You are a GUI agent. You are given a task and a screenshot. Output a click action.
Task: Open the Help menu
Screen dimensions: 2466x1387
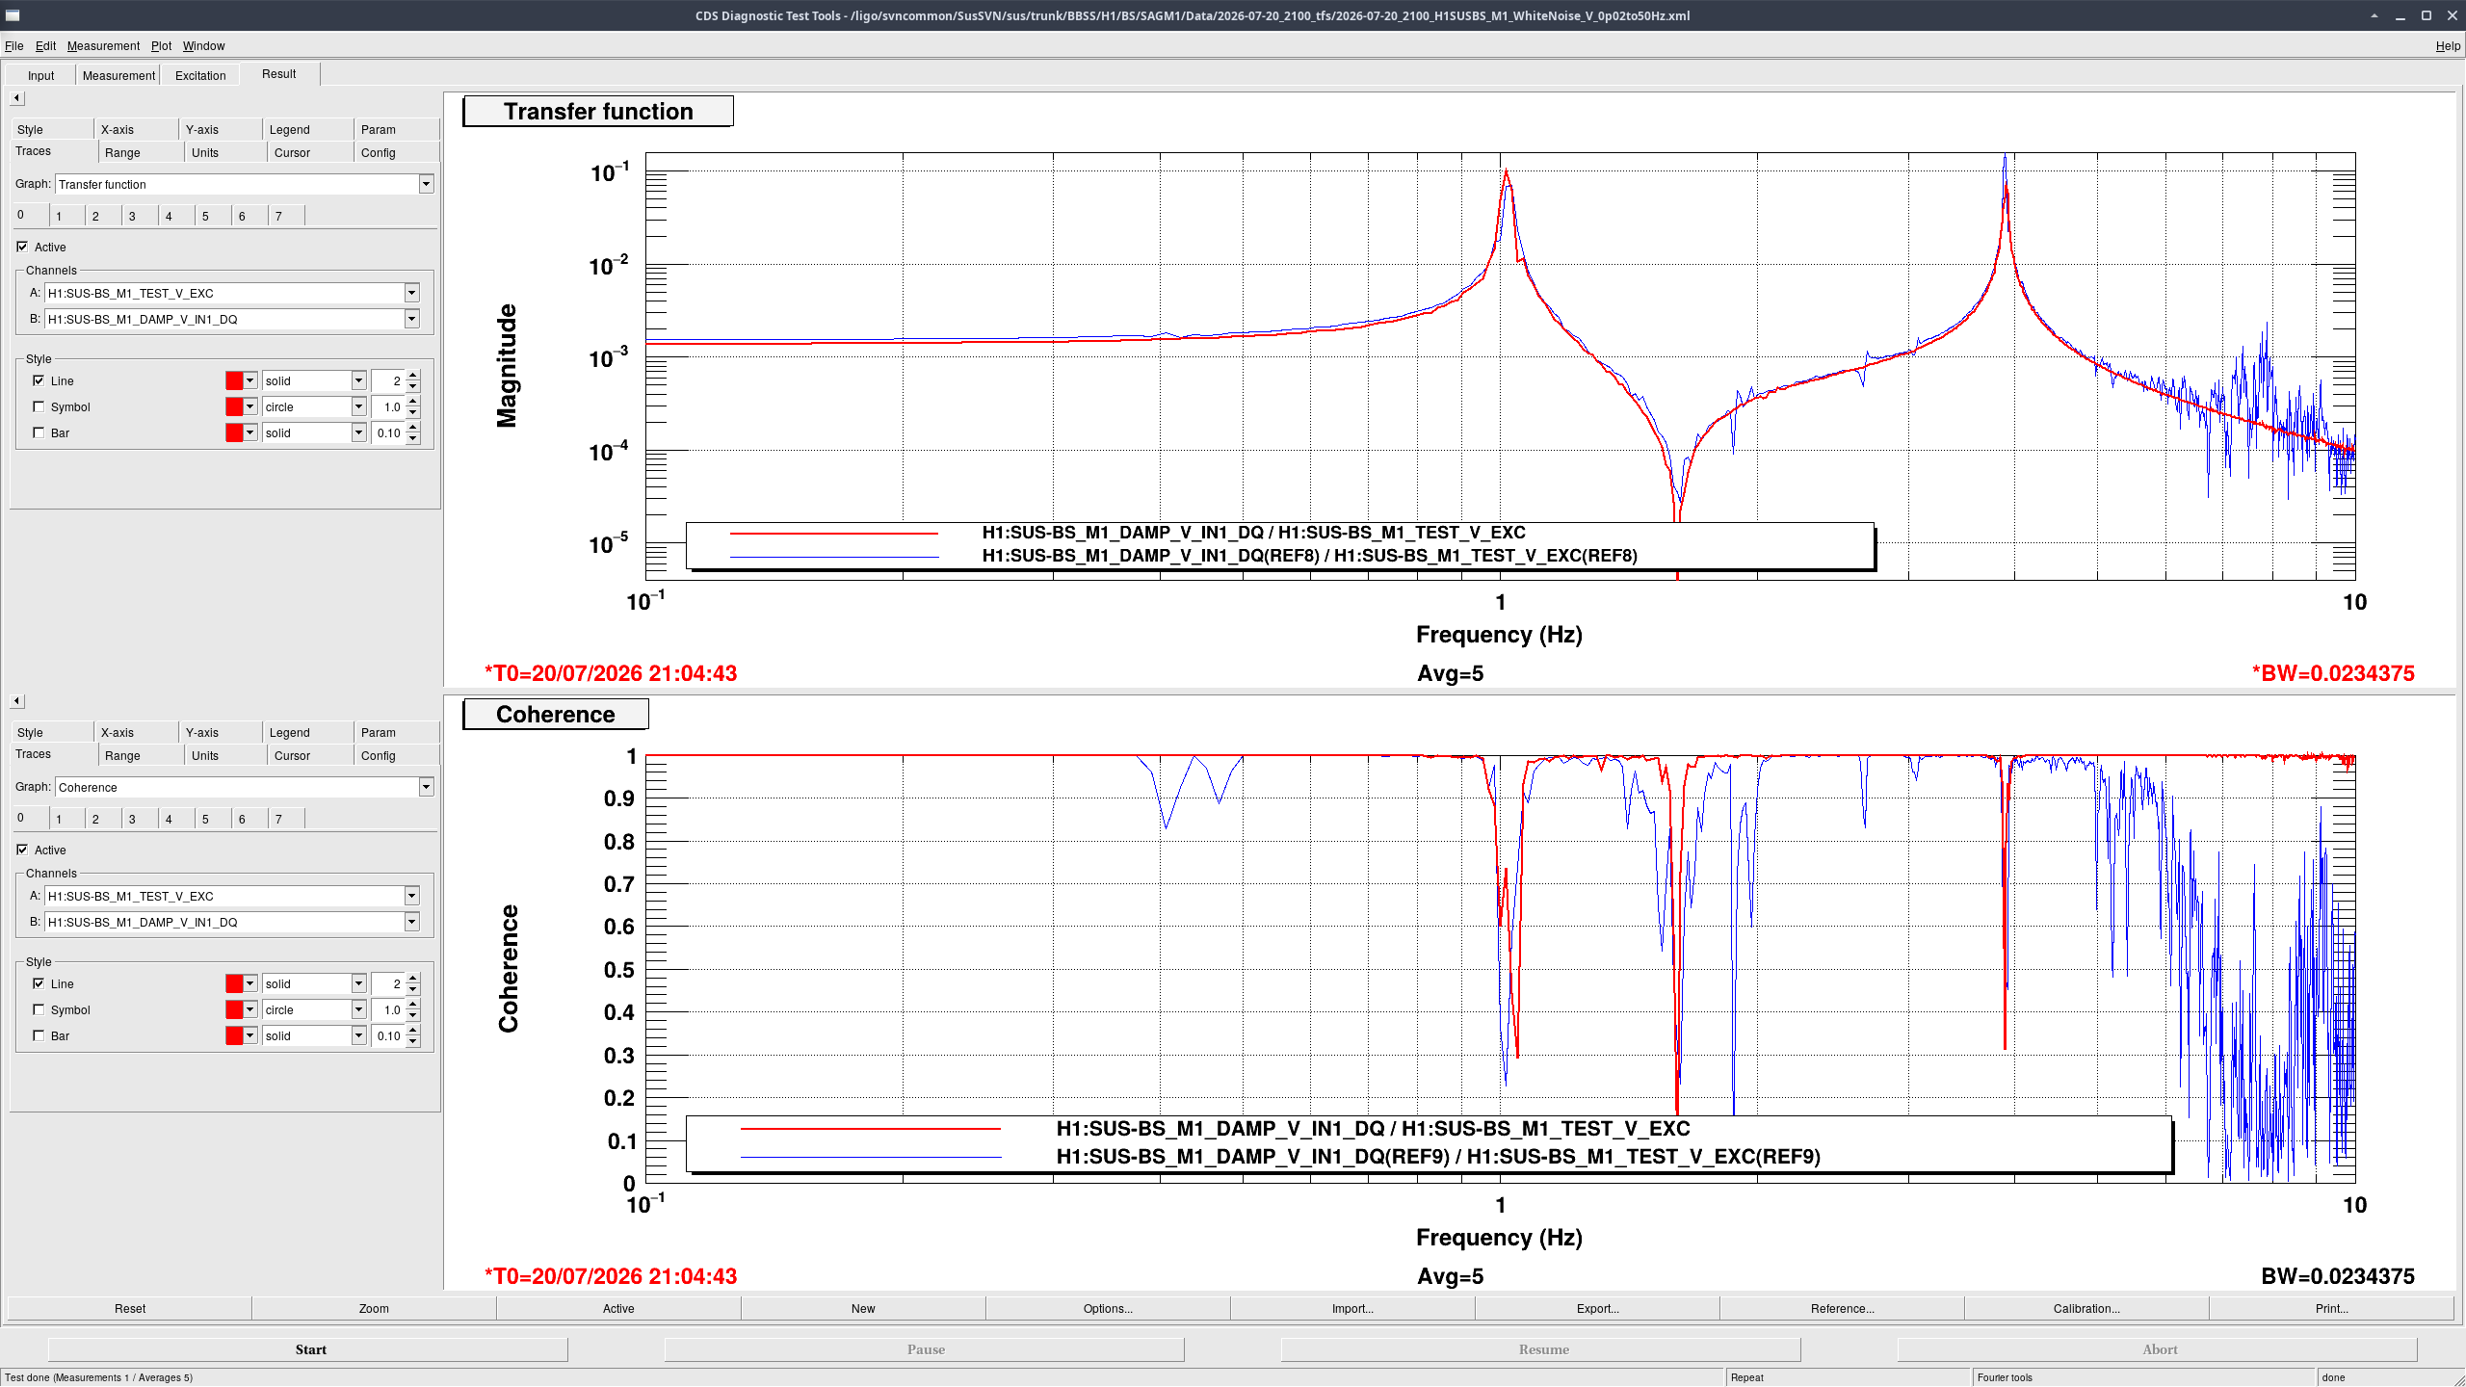point(2447,45)
